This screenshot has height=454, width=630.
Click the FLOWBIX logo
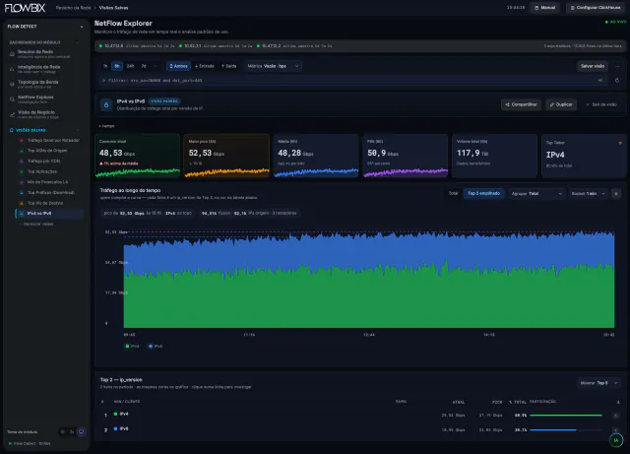25,8
